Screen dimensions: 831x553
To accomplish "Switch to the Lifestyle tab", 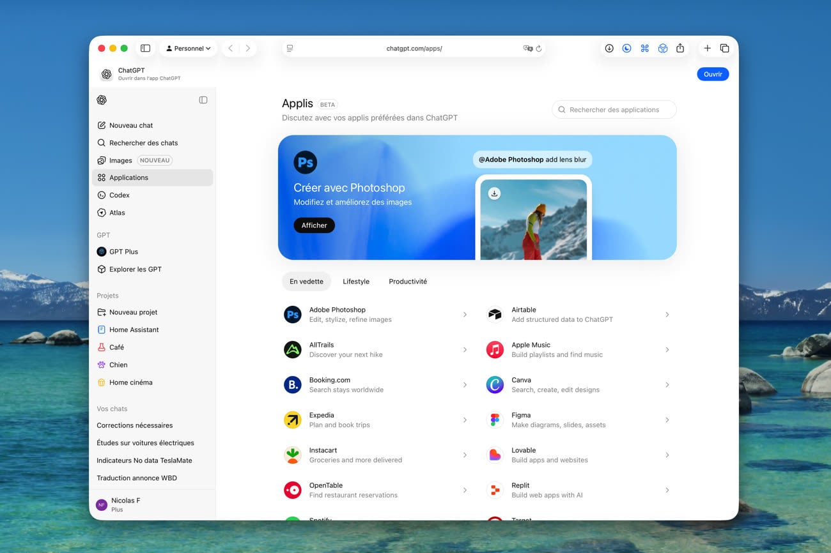I will [x=356, y=282].
